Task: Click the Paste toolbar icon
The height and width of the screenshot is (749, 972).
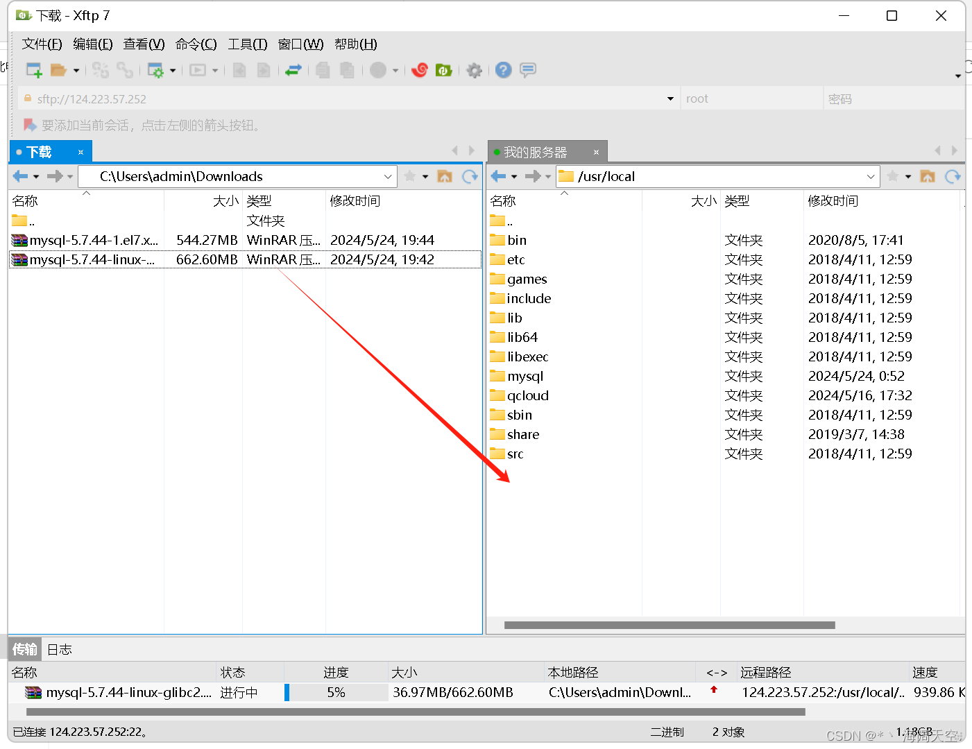Action: pos(347,70)
